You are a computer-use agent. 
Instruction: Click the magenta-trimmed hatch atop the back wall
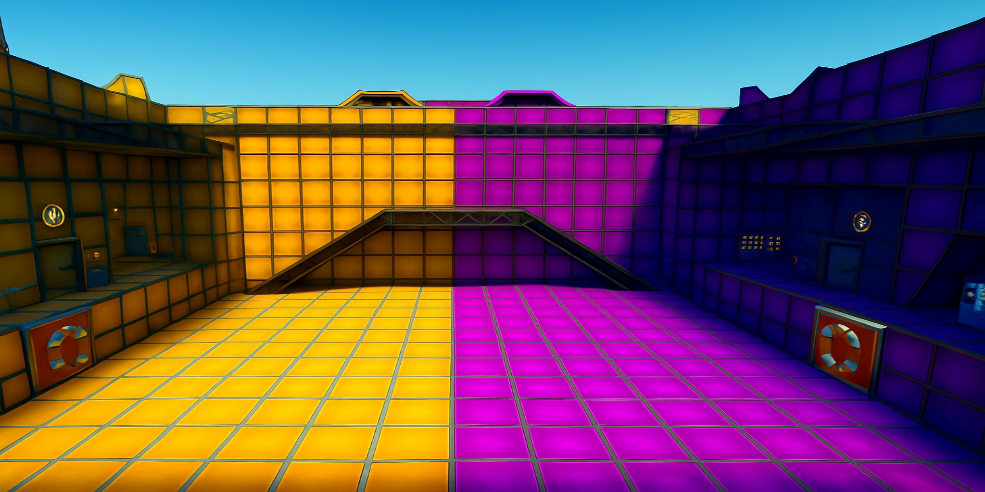click(x=530, y=98)
